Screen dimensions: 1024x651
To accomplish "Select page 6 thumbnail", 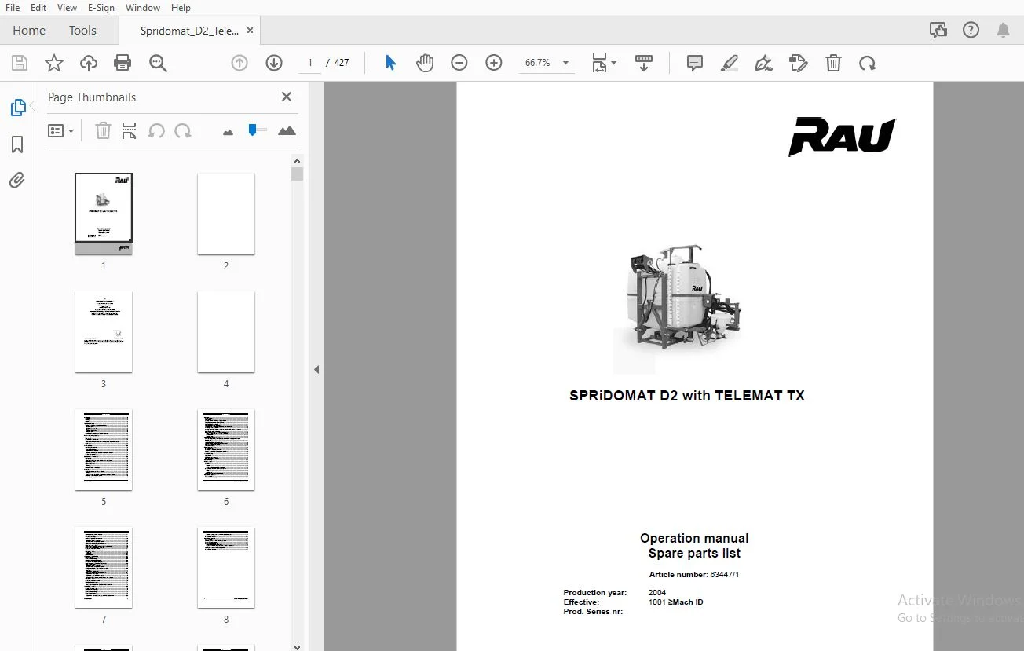I will (x=226, y=449).
